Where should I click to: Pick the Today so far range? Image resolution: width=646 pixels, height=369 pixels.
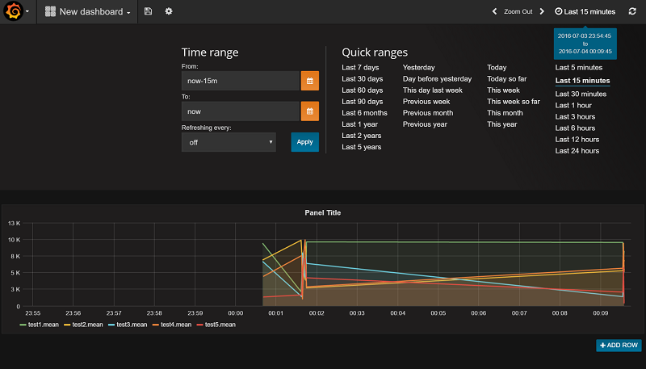click(507, 78)
